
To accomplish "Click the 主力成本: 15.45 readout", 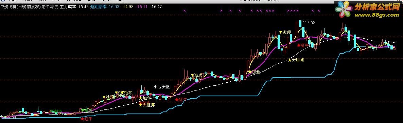I will tap(74, 7).
